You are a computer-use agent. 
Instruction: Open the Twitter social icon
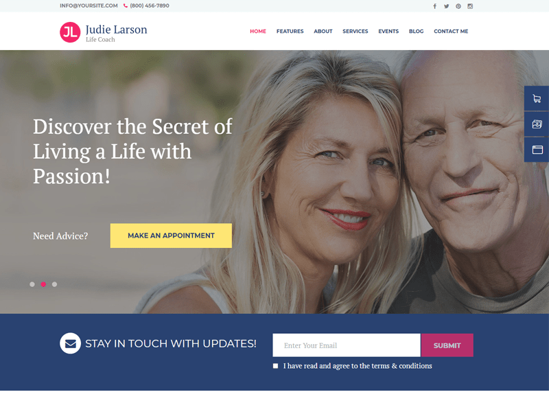(x=447, y=6)
